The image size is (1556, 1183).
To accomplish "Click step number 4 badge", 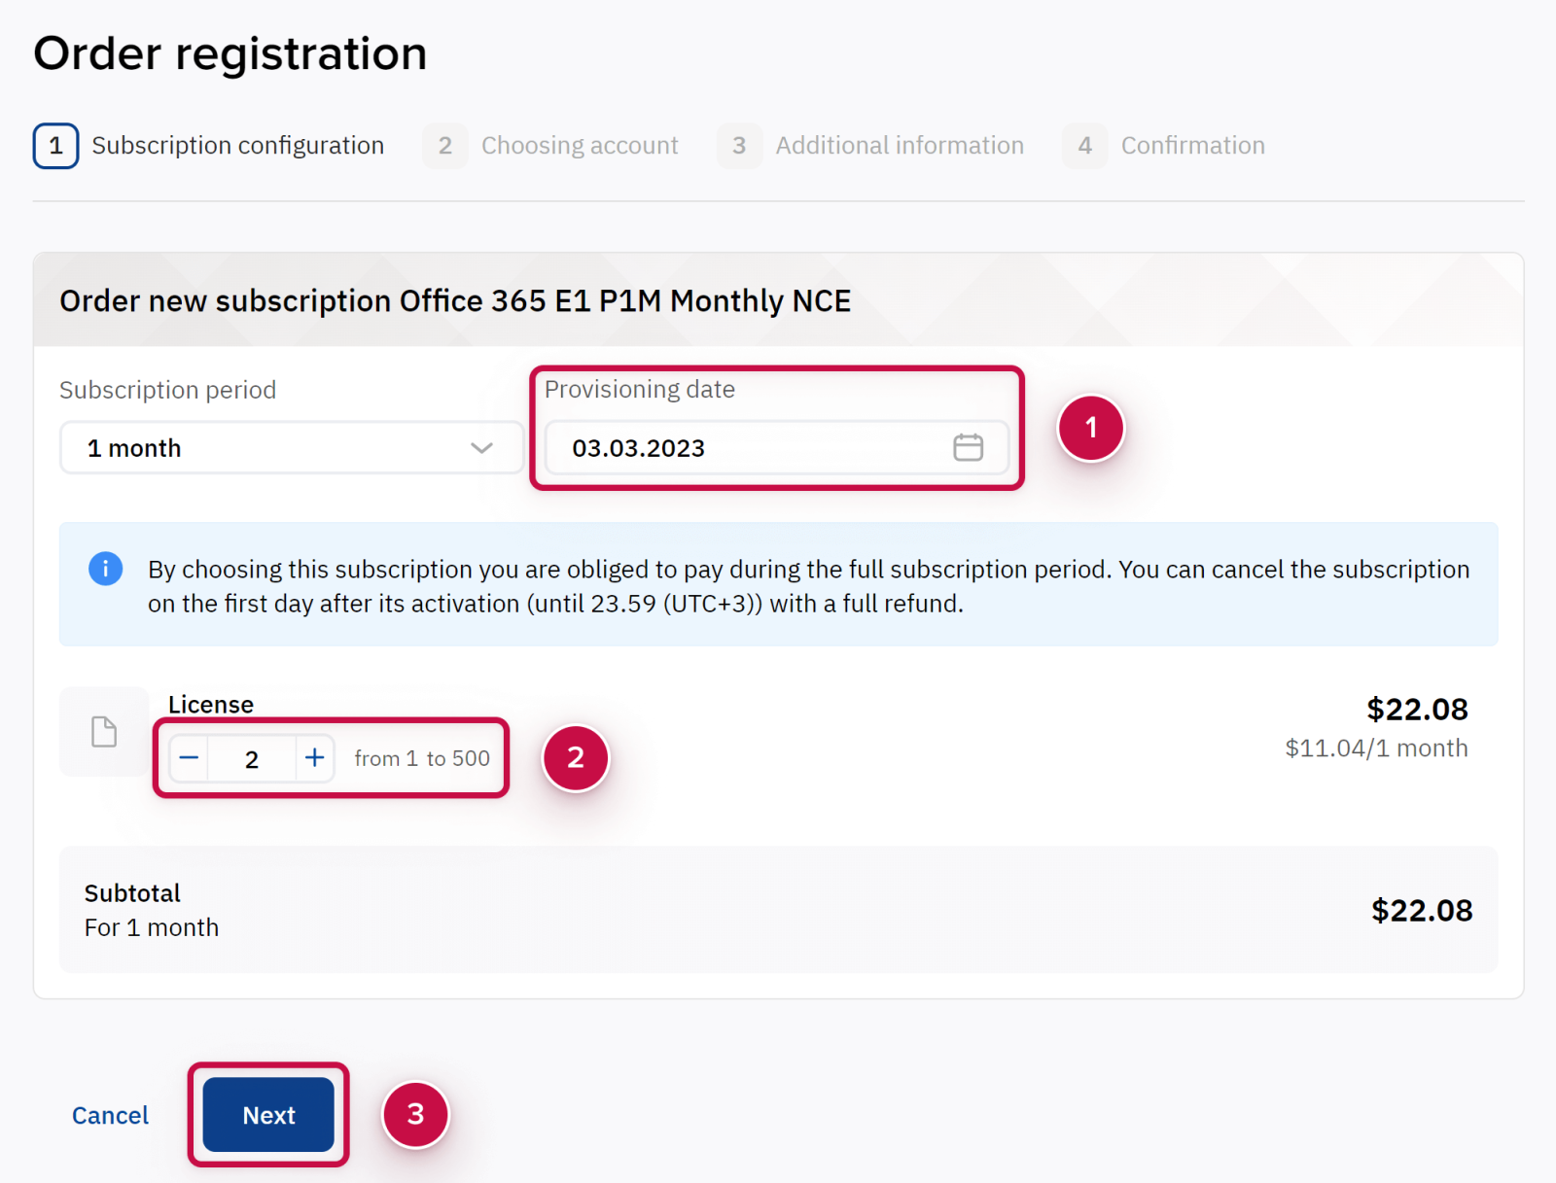I will point(1085,146).
